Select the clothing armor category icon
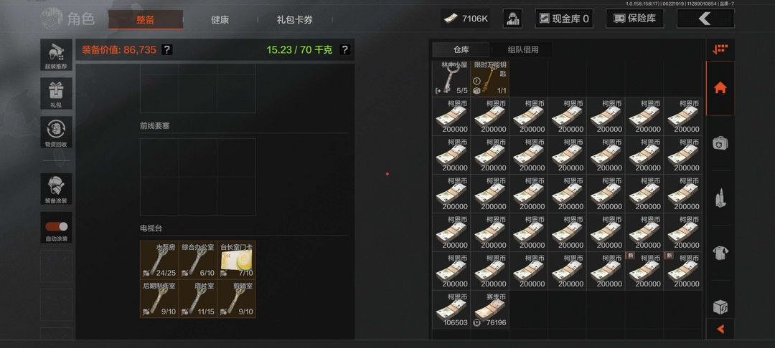 click(x=720, y=253)
